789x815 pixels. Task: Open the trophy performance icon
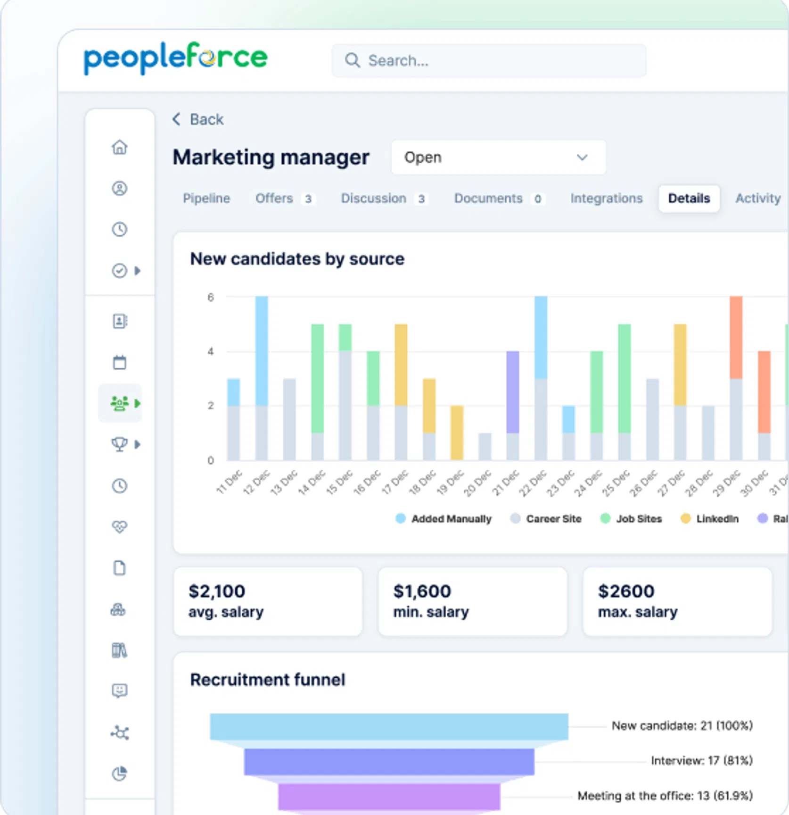(x=120, y=444)
